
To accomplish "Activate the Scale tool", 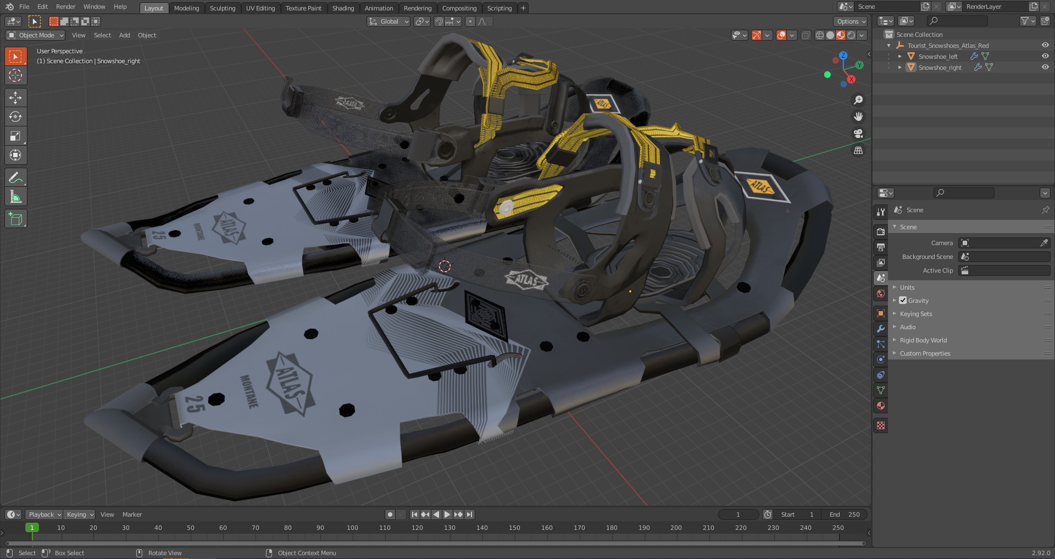I will (x=15, y=136).
